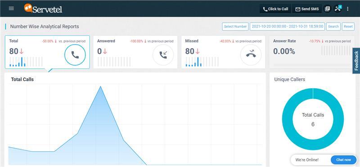This screenshot has width=360, height=167.
Task: Click the We're Online! chat text
Action: click(307, 160)
